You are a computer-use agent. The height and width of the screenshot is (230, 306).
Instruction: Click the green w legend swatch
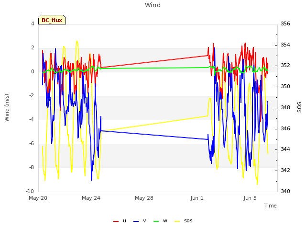(156, 221)
